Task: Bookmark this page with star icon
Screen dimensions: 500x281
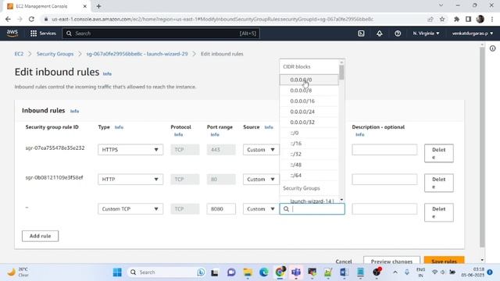Action: coord(442,19)
